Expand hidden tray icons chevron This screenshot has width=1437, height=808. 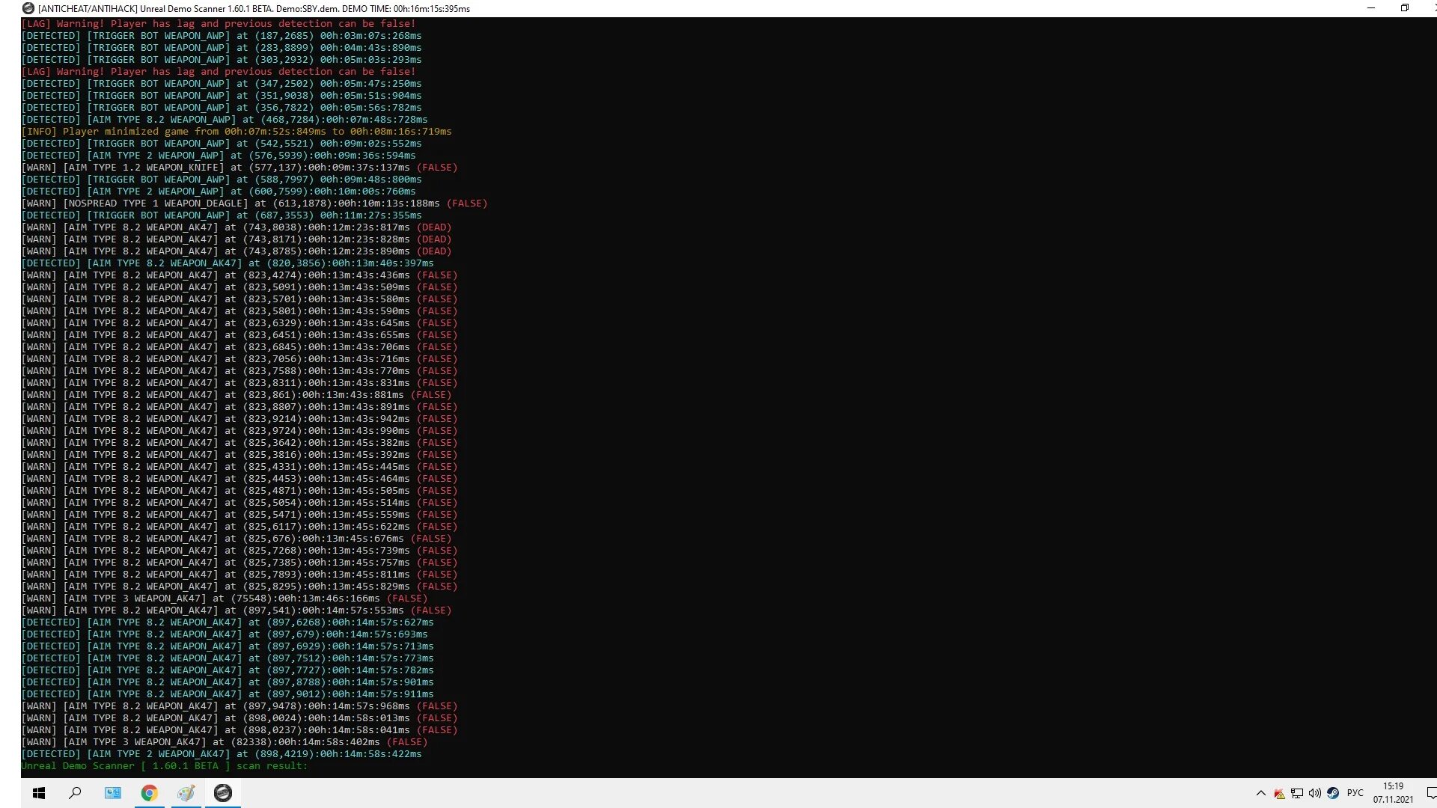tap(1261, 793)
